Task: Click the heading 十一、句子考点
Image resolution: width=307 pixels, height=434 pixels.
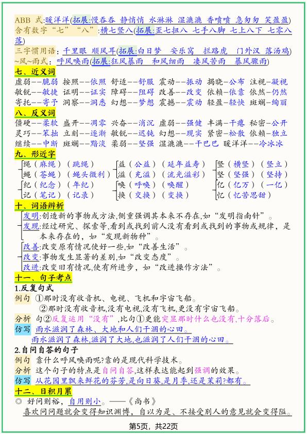Action: [x=43, y=278]
